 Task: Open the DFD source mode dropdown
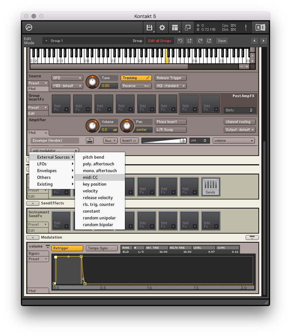[x=67, y=78]
